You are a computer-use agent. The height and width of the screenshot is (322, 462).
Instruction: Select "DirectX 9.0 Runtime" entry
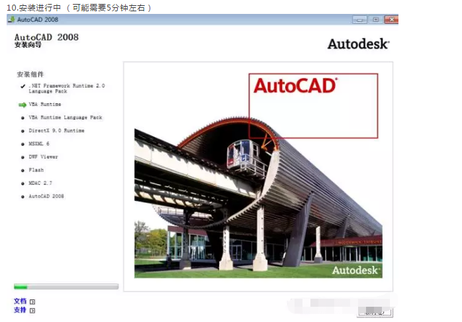[56, 131]
